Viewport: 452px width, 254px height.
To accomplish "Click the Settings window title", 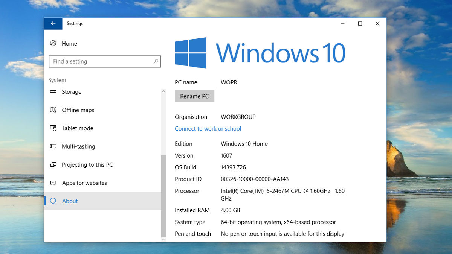I will (75, 23).
